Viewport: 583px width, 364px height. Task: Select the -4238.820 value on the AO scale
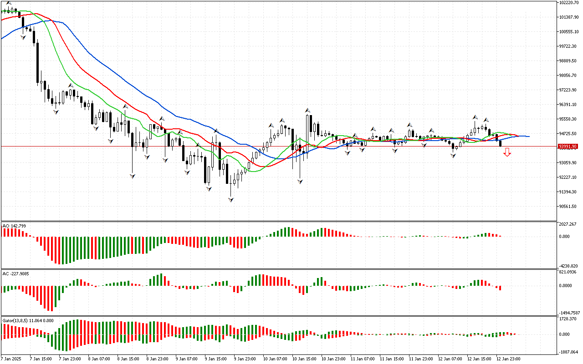[x=569, y=266]
